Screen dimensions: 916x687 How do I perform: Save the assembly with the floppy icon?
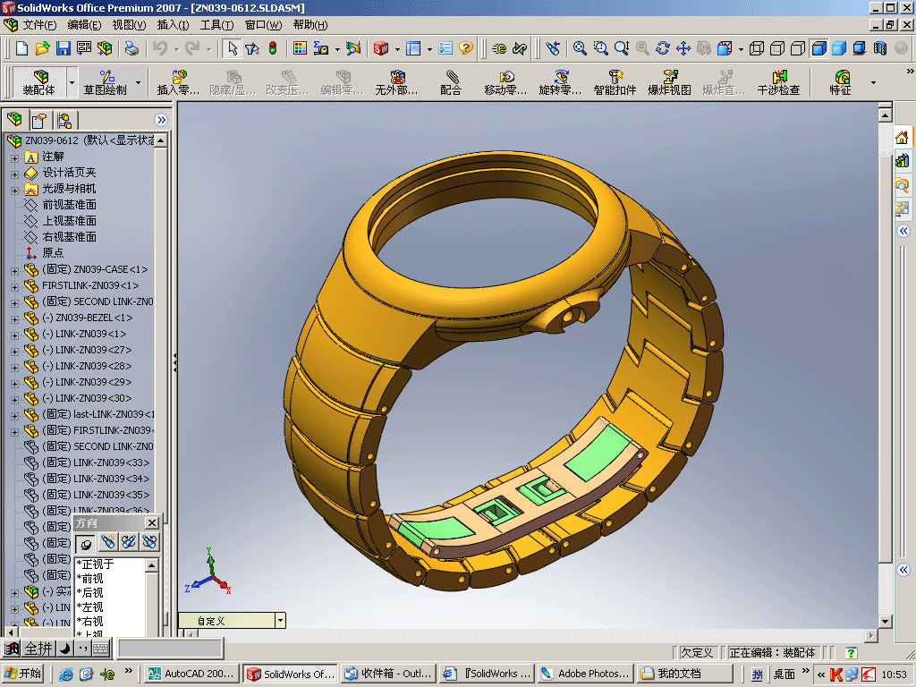[x=64, y=48]
